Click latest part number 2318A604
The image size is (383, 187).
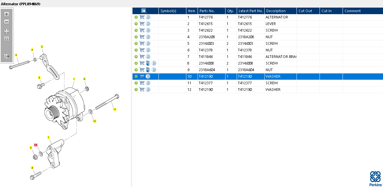point(246,70)
